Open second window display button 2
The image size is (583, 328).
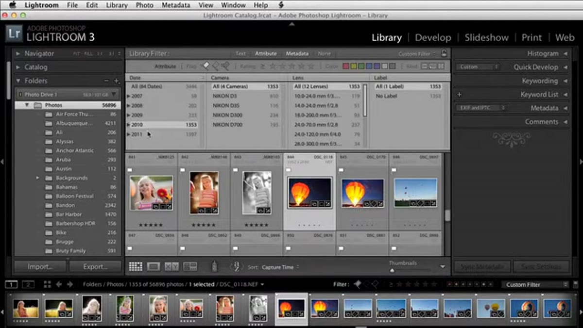point(28,284)
